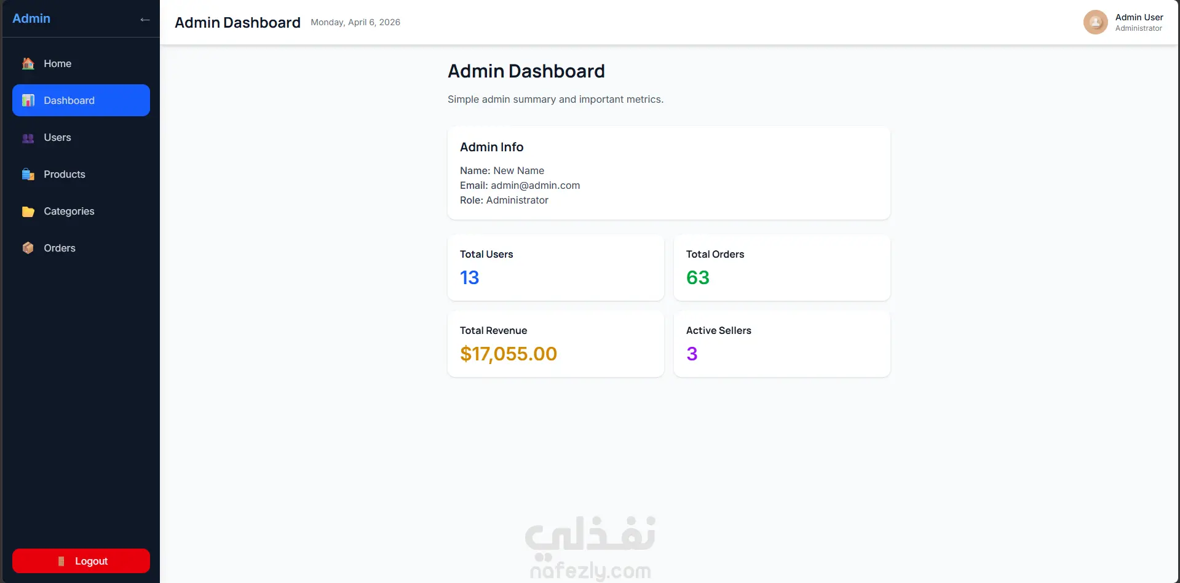Collapse the sidebar with the arrow
Viewport: 1180px width, 583px height.
145,20
